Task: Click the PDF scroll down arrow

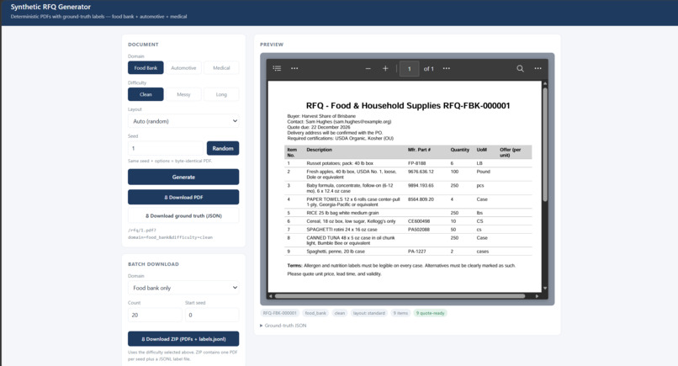Action: point(545,288)
